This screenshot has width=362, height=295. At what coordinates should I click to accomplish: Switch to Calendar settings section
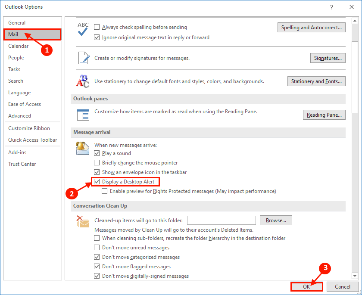coord(19,46)
